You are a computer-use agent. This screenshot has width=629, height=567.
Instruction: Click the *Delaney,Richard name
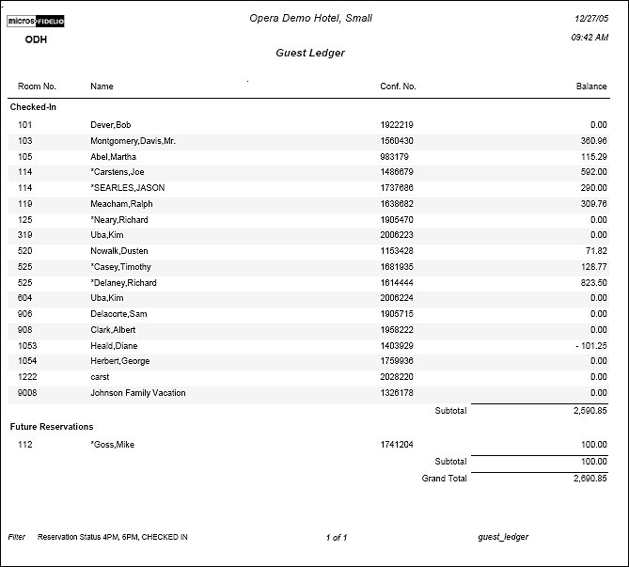tap(123, 283)
